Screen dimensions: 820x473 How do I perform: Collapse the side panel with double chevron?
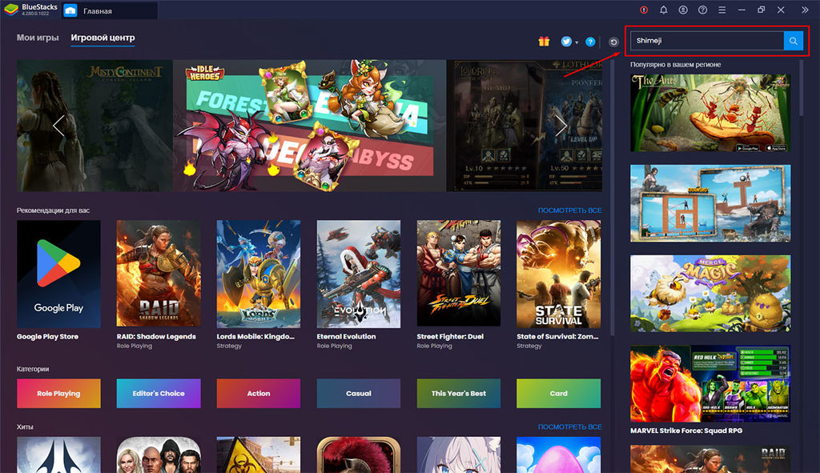coord(804,10)
